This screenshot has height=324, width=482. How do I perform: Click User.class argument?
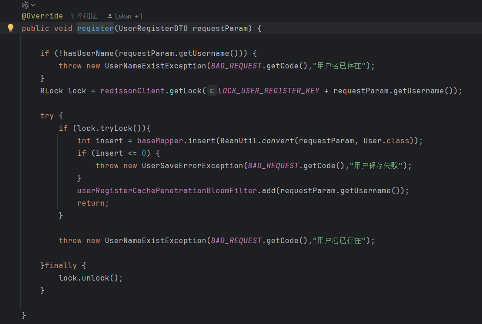(x=386, y=141)
